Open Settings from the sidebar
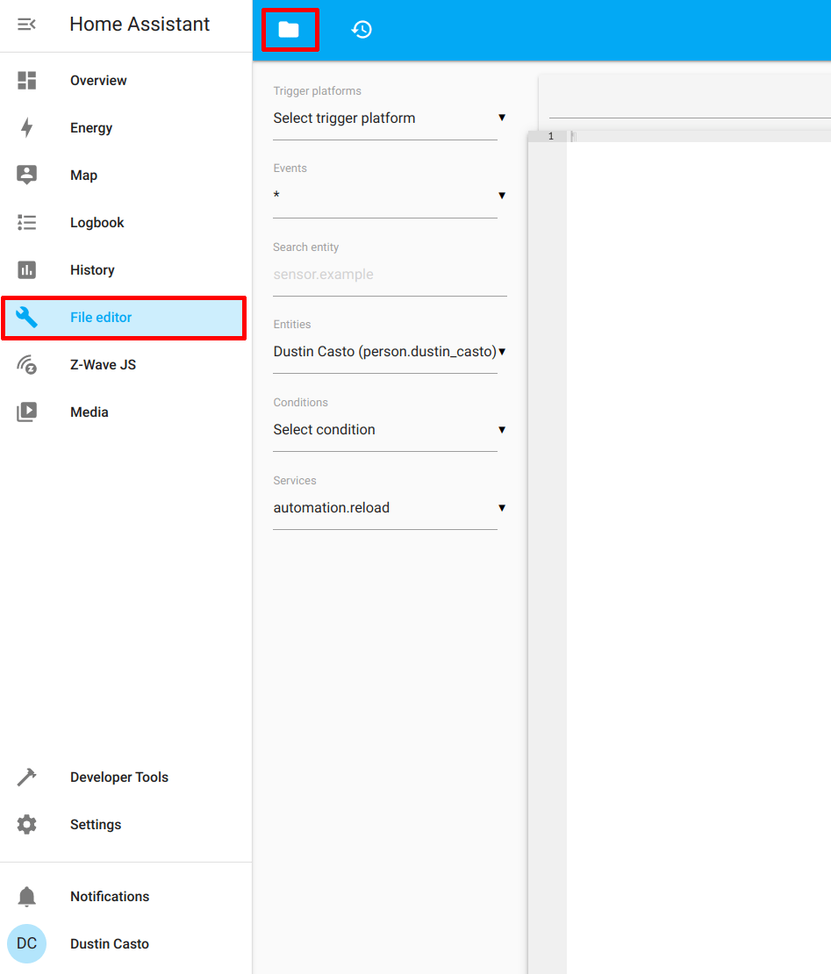The image size is (831, 974). click(26, 824)
